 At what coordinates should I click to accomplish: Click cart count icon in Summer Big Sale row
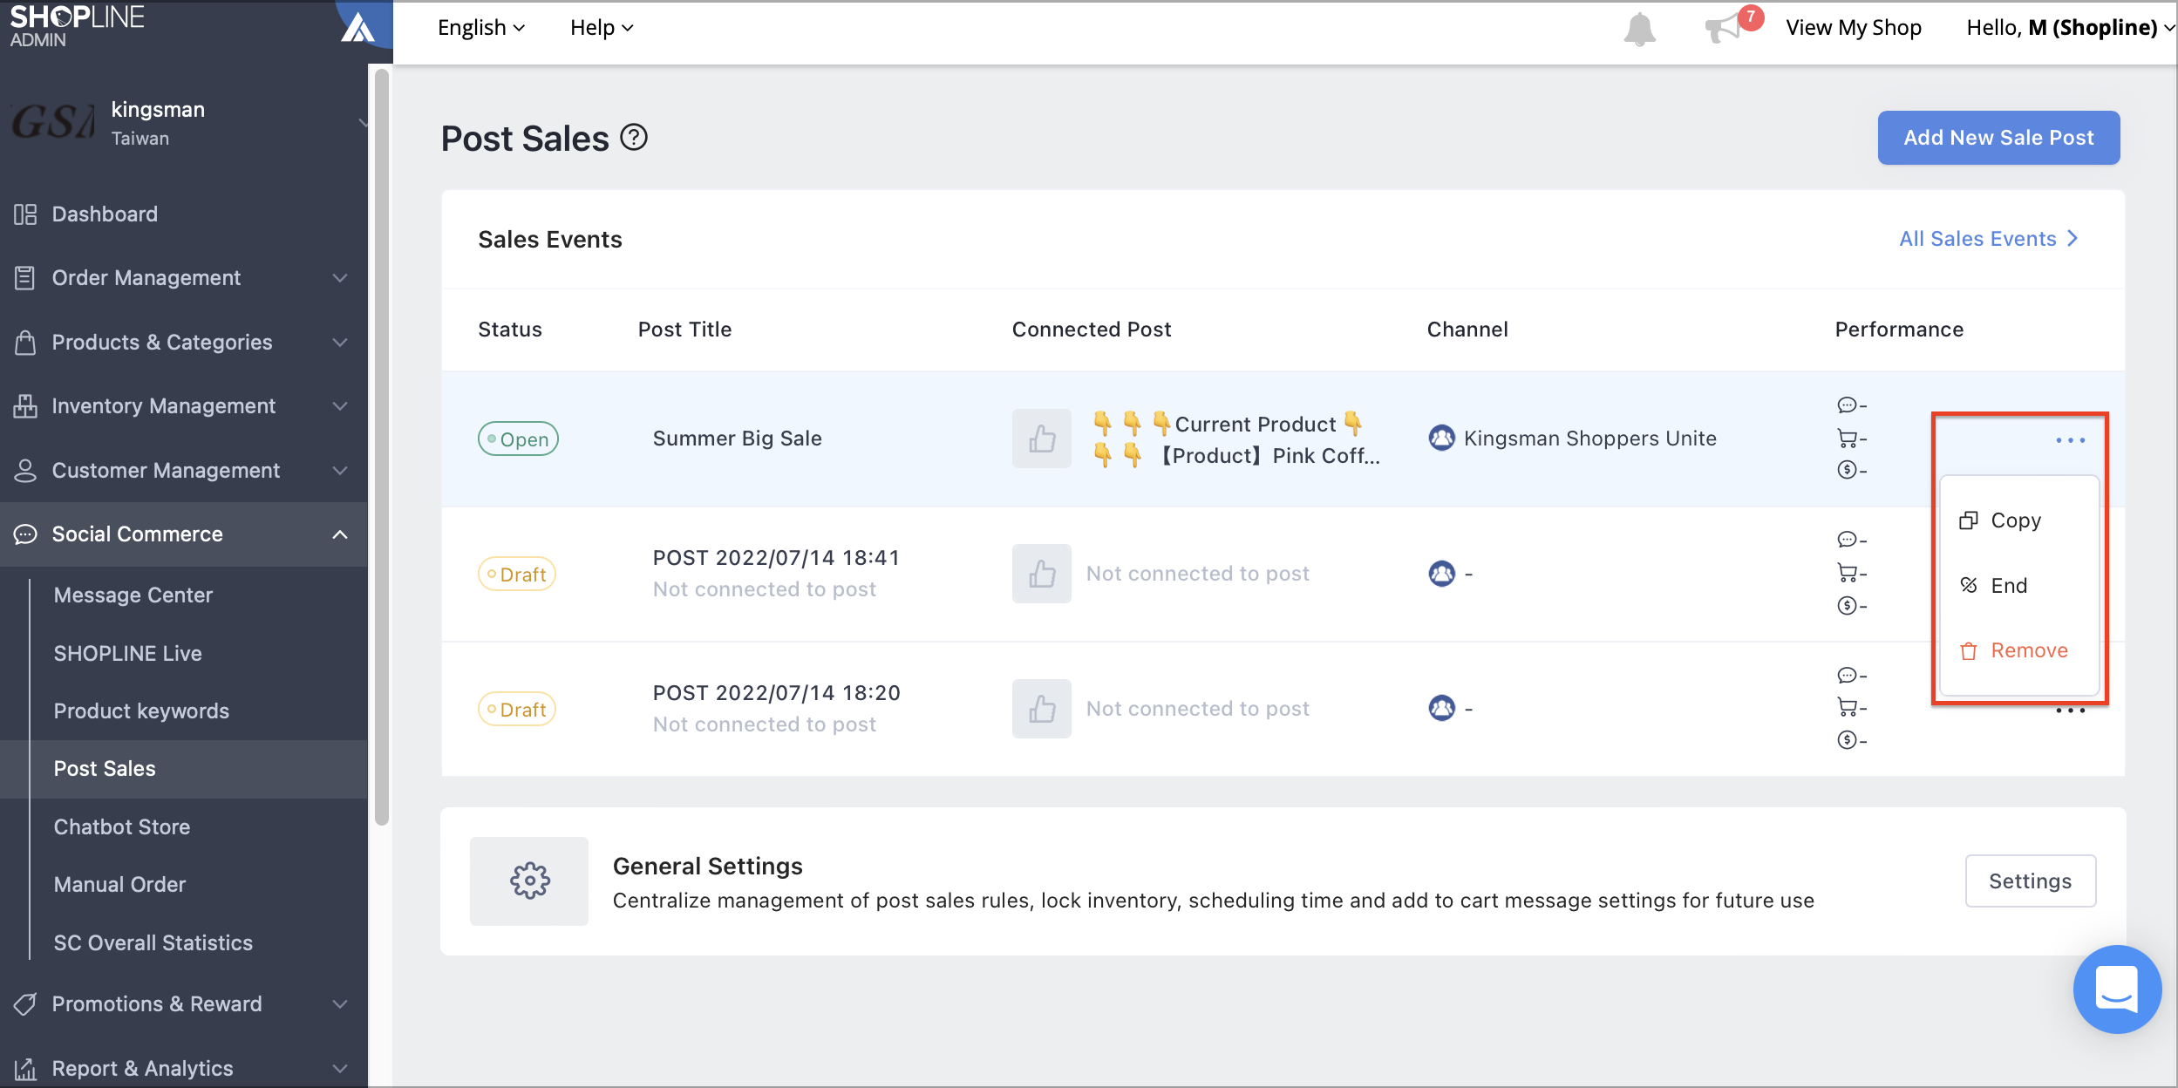1846,439
